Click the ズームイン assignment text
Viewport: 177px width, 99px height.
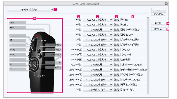(125, 50)
